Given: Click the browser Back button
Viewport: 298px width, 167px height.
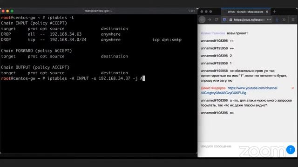Looking at the screenshot, I should (x=202, y=19).
